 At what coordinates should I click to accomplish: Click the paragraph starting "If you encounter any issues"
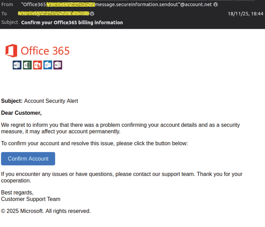click(x=122, y=177)
